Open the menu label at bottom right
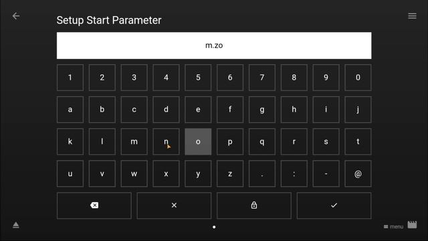 coord(393,226)
